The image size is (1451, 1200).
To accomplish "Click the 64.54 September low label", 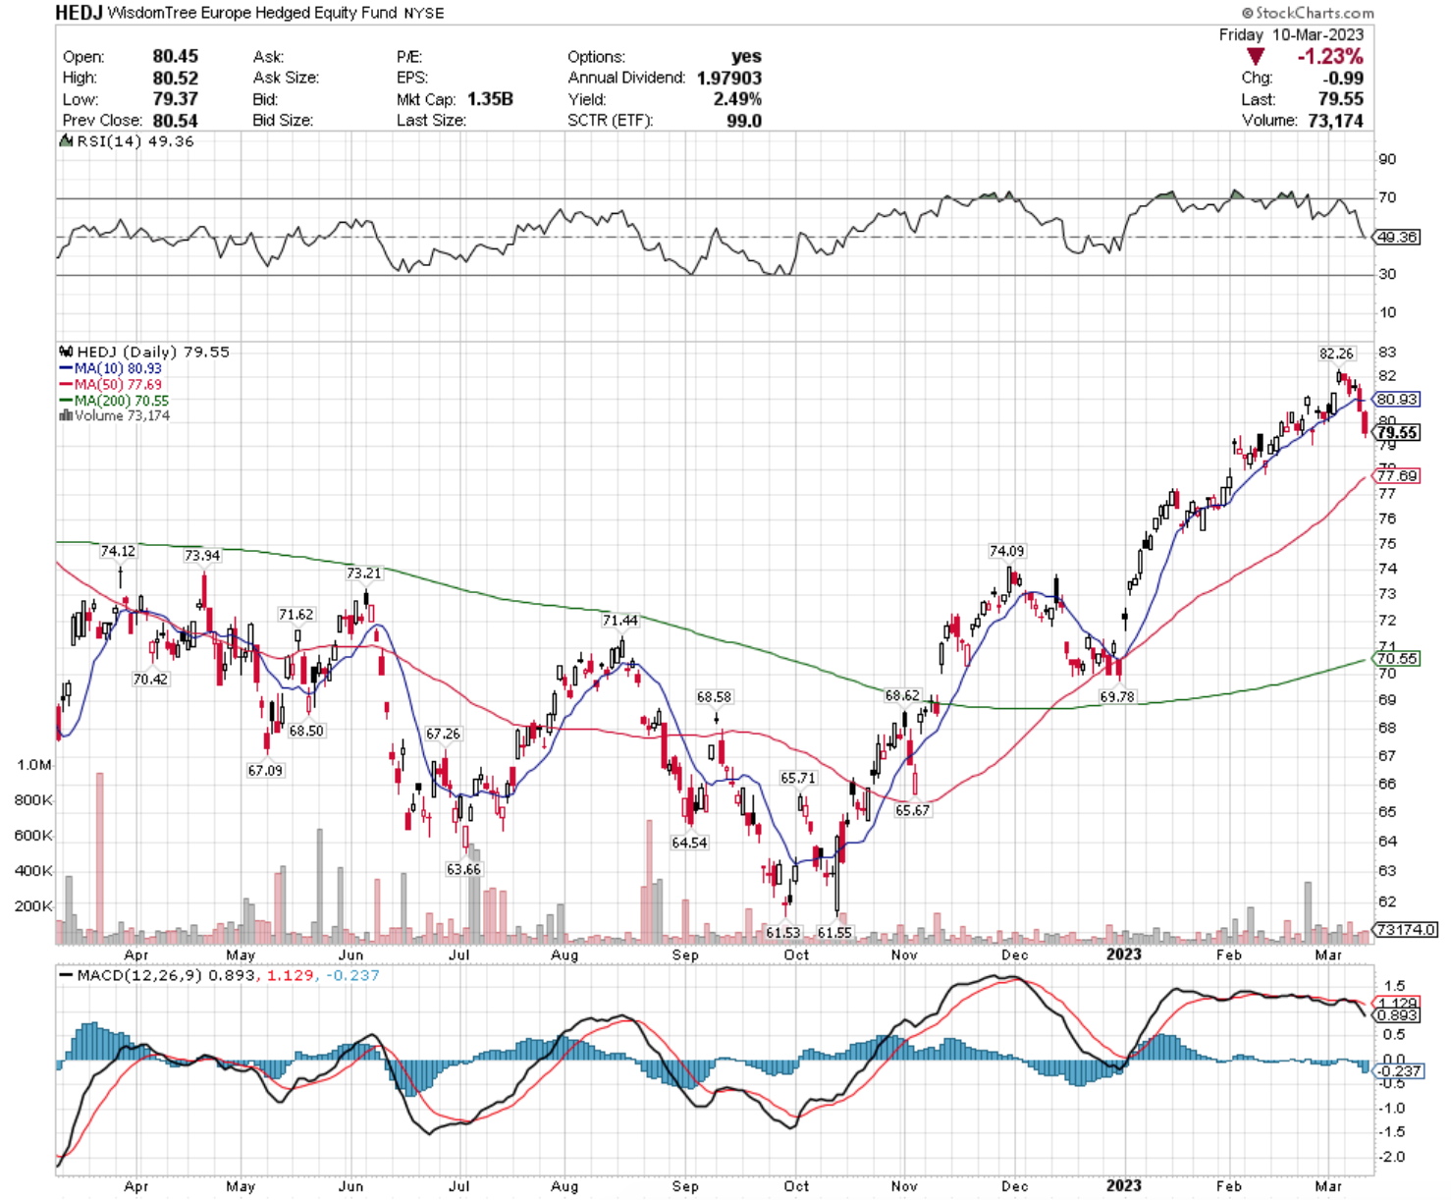I will coord(689,844).
